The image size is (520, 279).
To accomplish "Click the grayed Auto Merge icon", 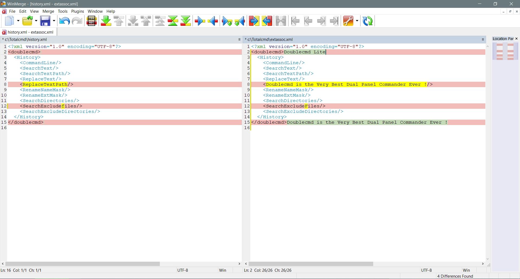I will [x=281, y=21].
